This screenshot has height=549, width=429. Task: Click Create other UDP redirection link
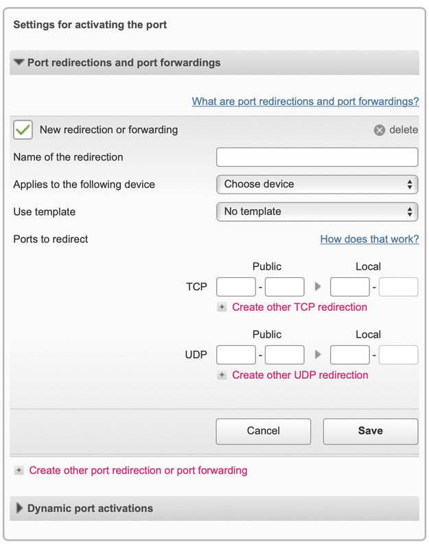(x=300, y=375)
